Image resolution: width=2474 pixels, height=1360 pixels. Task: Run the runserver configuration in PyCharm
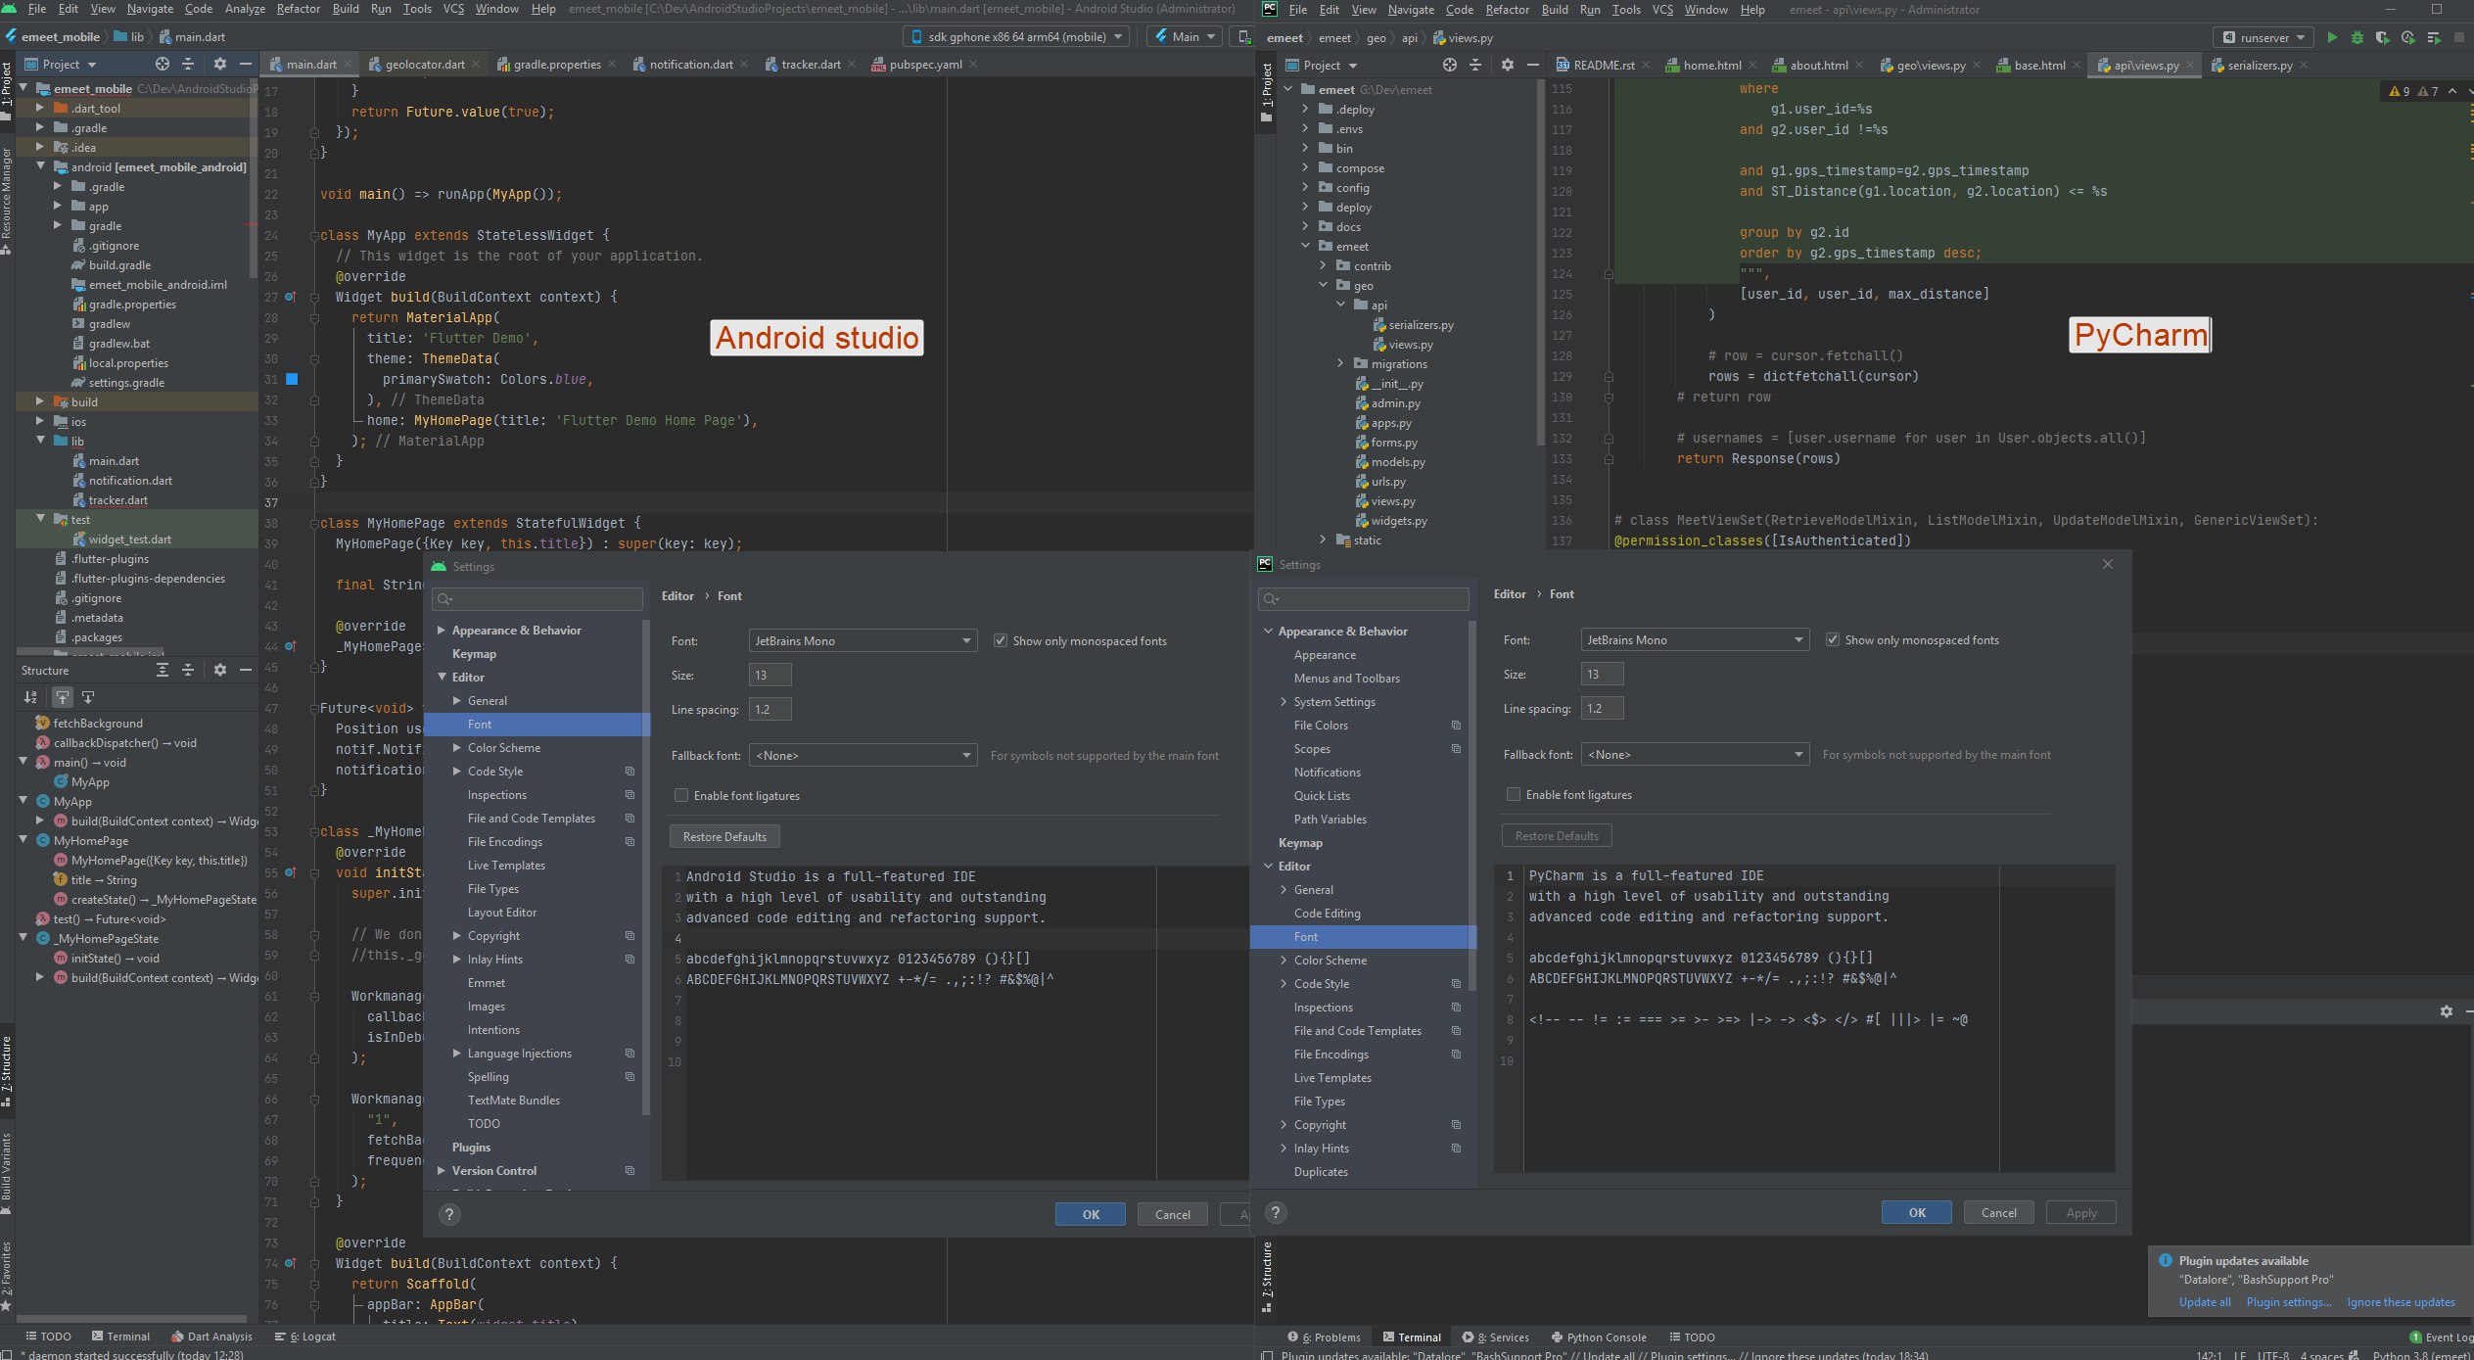pyautogui.click(x=2332, y=37)
